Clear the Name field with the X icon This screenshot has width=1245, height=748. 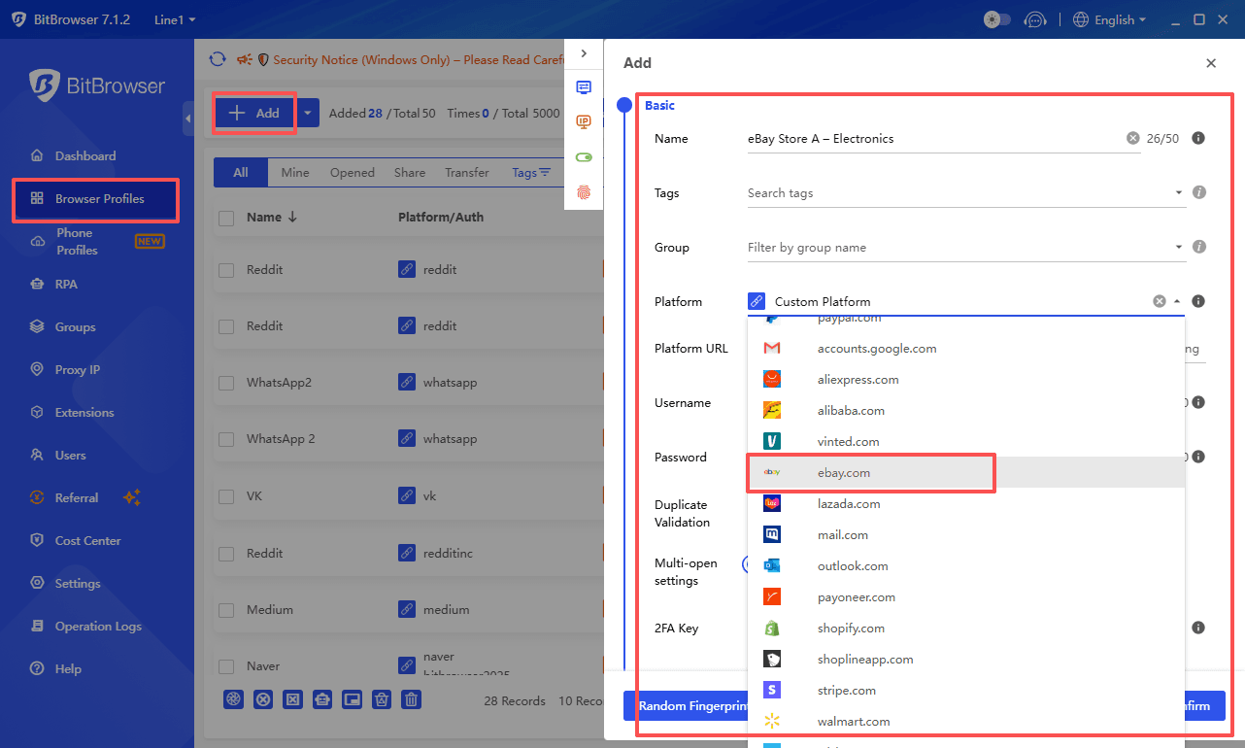[x=1132, y=139]
